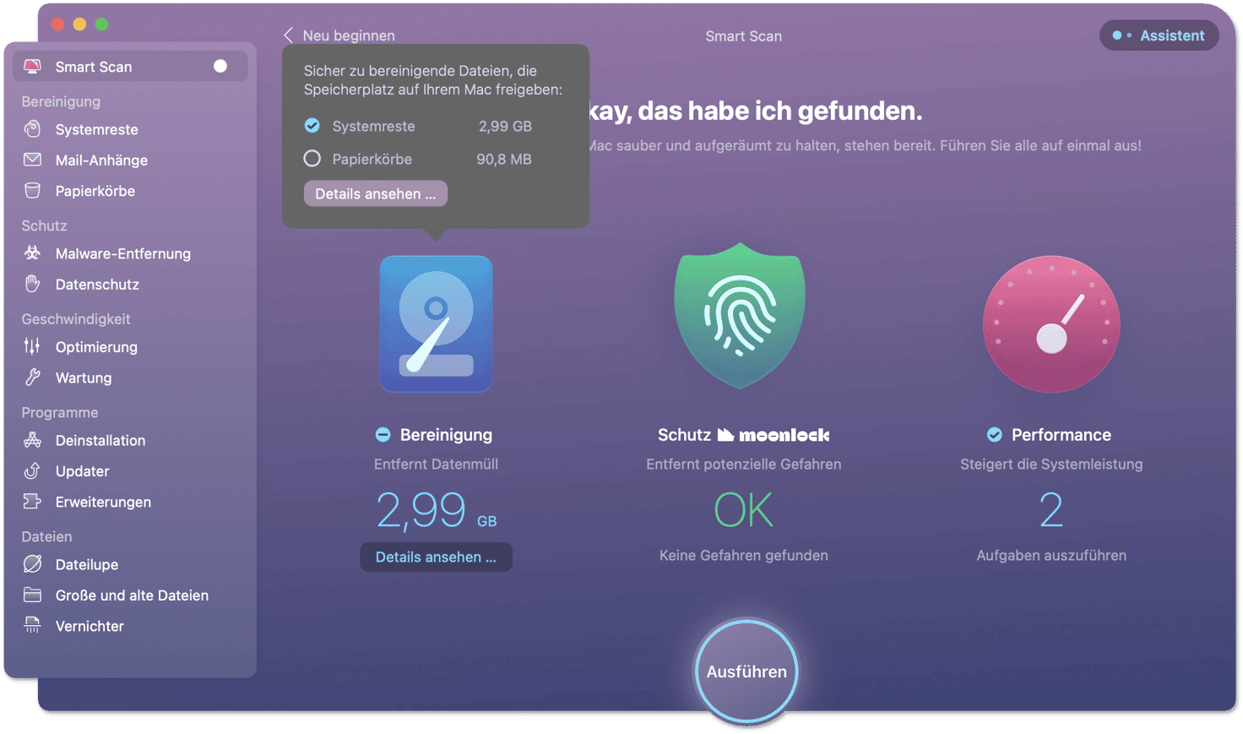Click the green fingerprint shield icon
Image resolution: width=1243 pixels, height=734 pixels.
tap(740, 316)
